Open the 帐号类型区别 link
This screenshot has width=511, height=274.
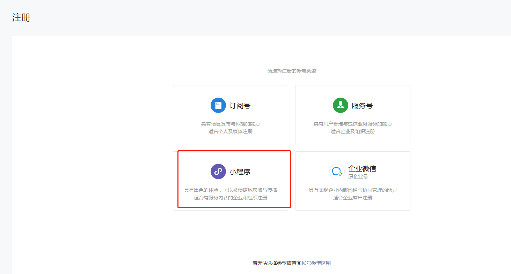(x=316, y=263)
